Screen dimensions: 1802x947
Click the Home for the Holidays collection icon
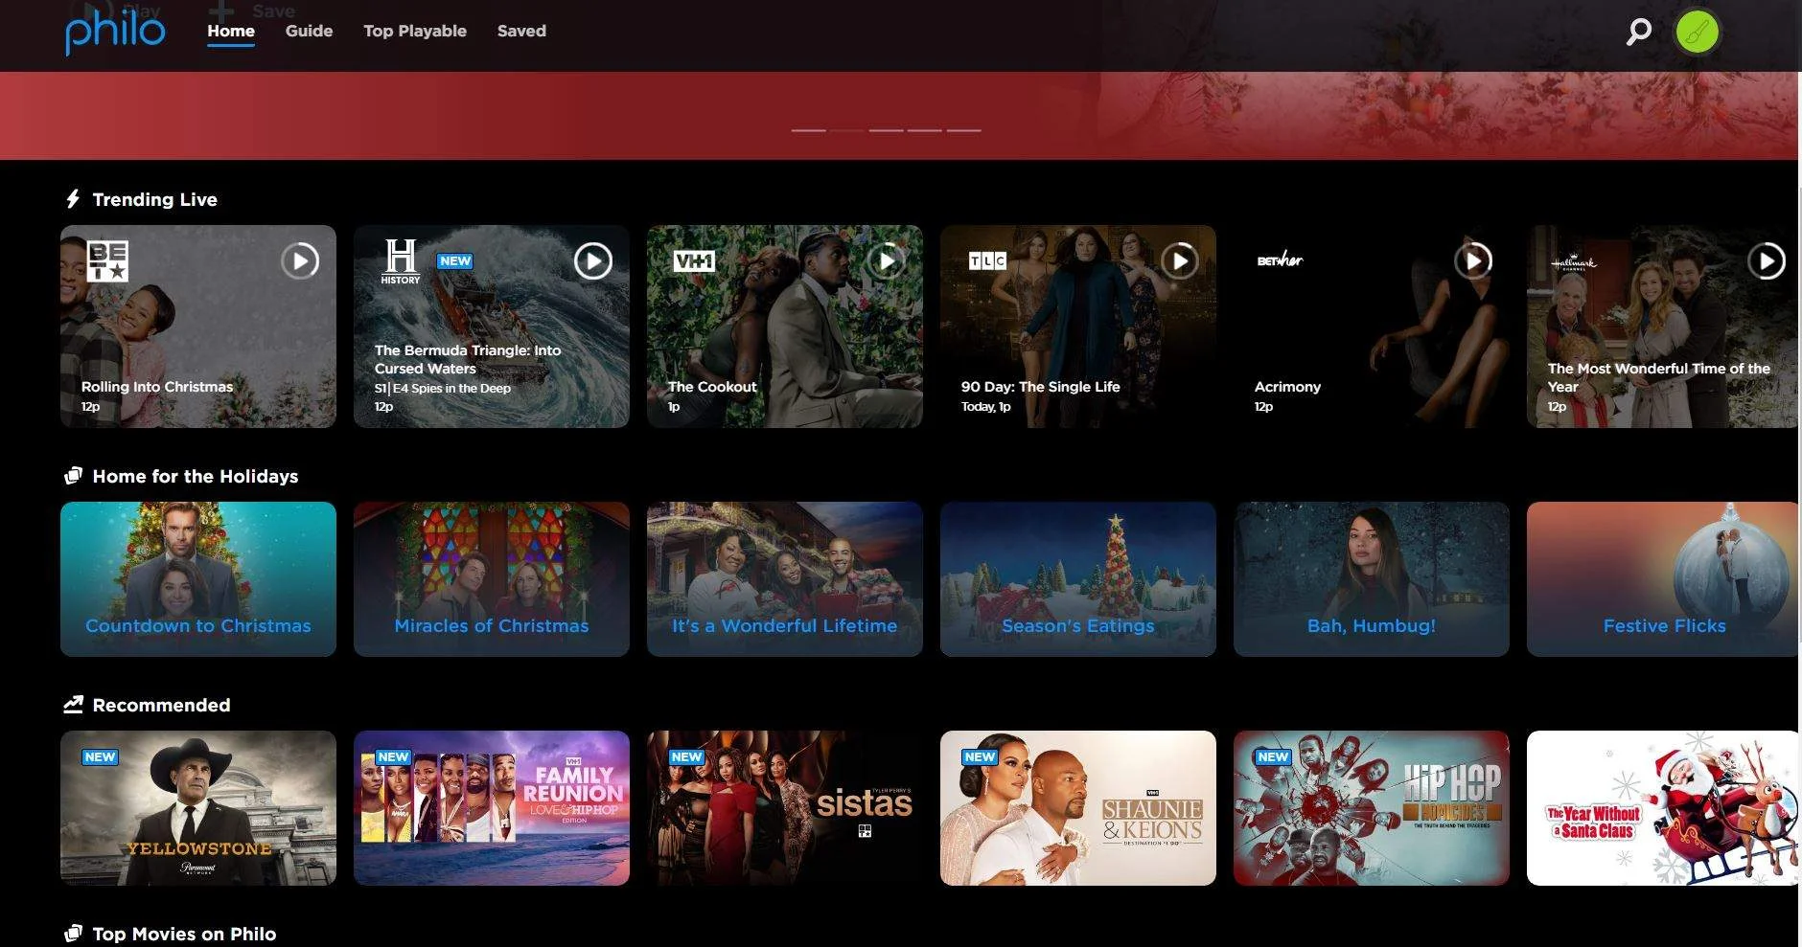click(73, 476)
